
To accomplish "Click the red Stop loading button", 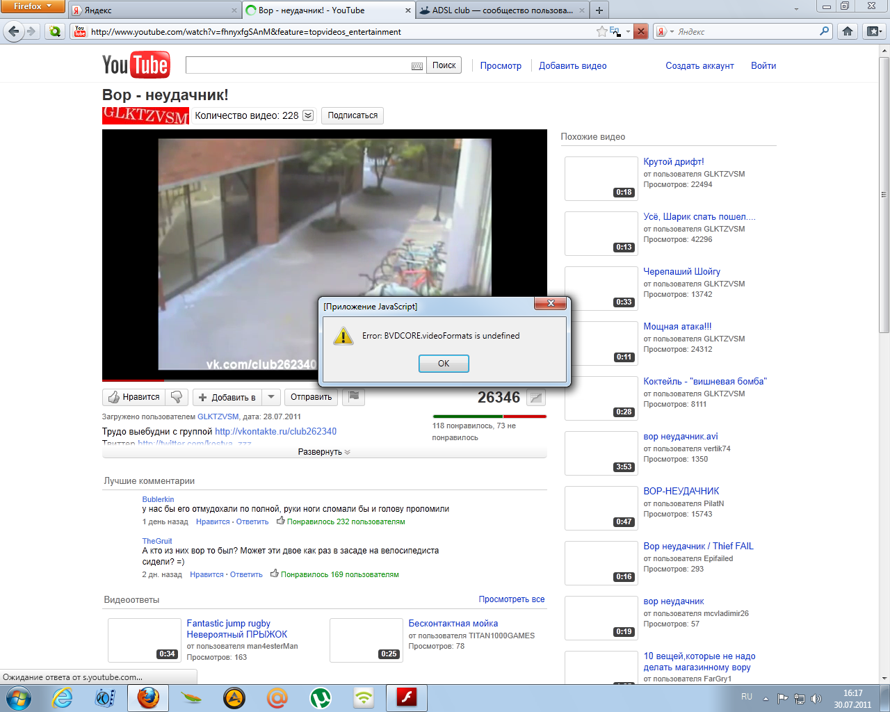I will pyautogui.click(x=641, y=31).
